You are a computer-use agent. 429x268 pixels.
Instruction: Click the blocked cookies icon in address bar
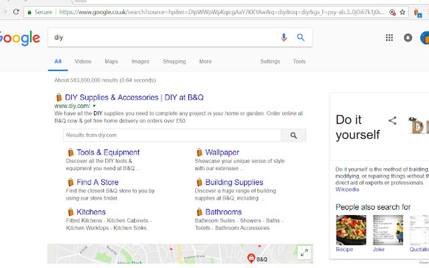pos(392,12)
